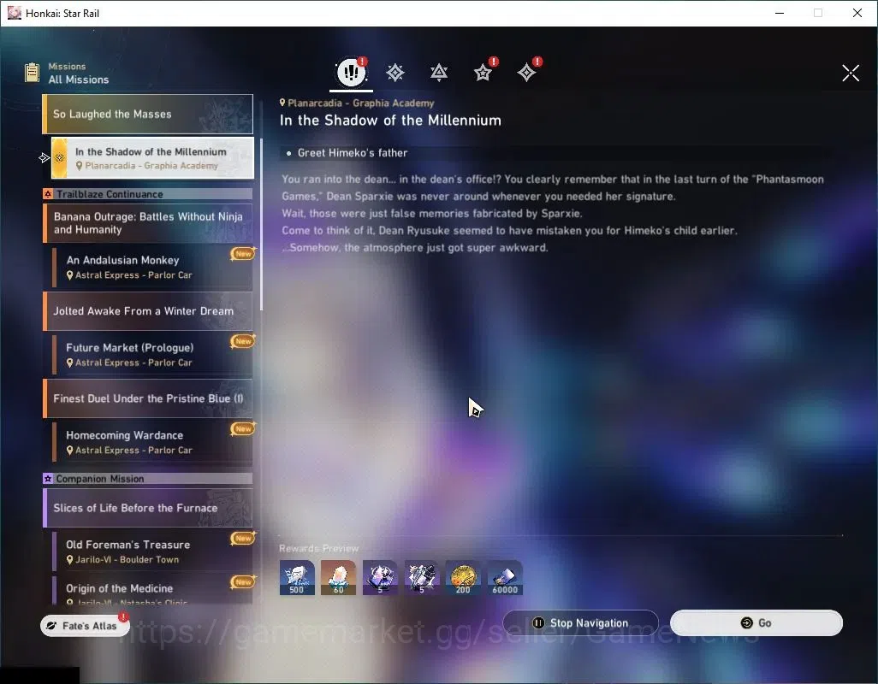878x684 pixels.
Task: Click Stop Navigation button
Action: [581, 623]
